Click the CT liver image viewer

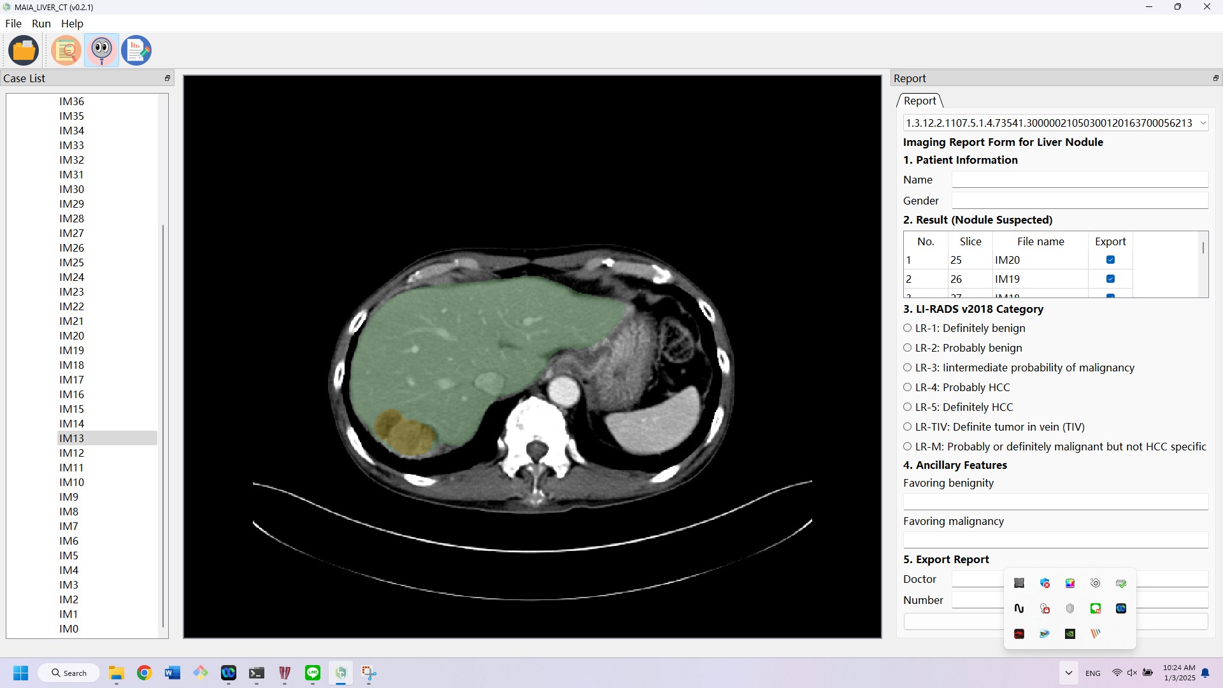point(533,357)
